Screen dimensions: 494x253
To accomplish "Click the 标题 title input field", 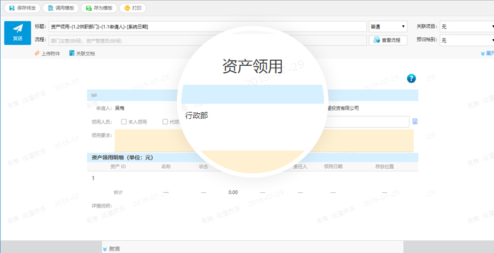I will click(207, 27).
